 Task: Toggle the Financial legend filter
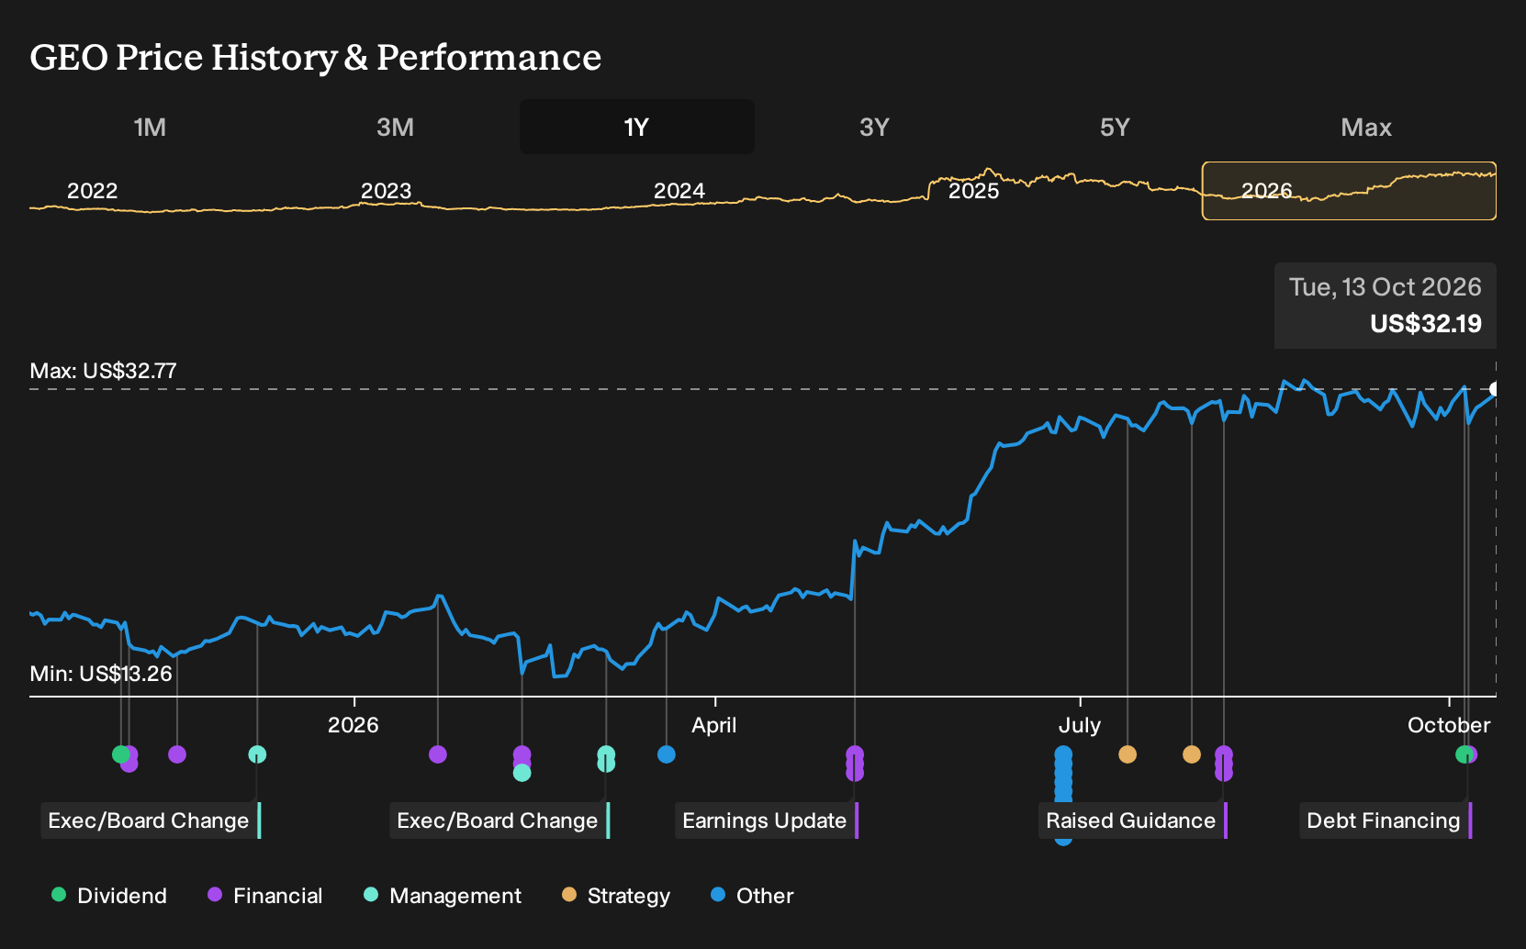[265, 895]
